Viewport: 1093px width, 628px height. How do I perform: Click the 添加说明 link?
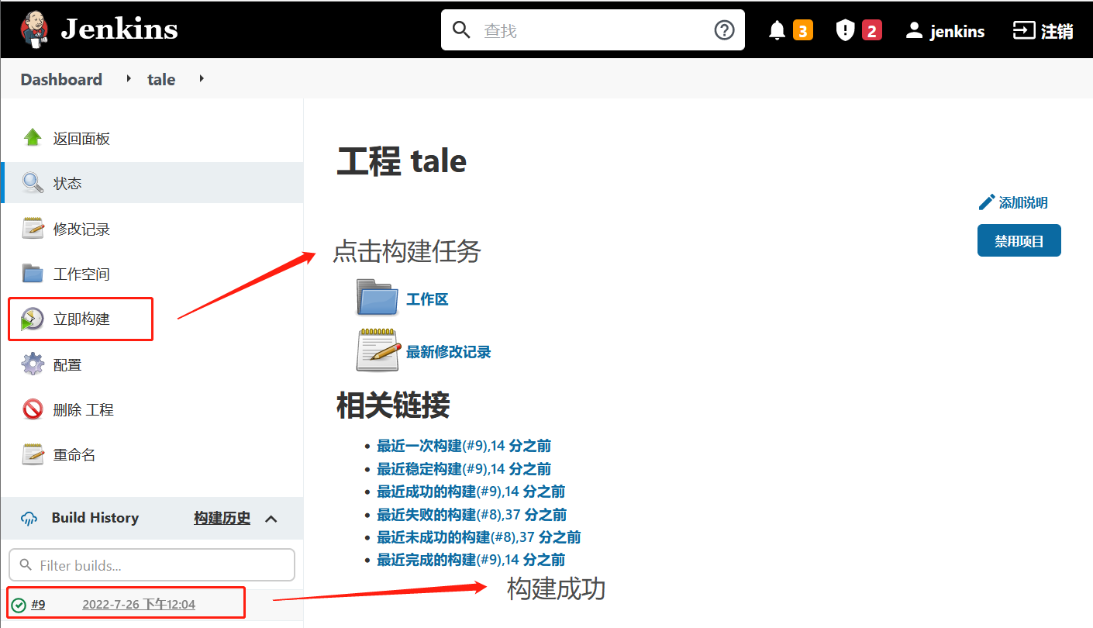point(1014,203)
